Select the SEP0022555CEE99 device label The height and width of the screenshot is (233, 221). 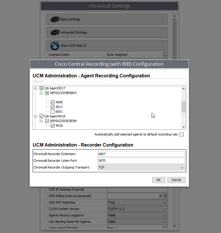click(63, 121)
